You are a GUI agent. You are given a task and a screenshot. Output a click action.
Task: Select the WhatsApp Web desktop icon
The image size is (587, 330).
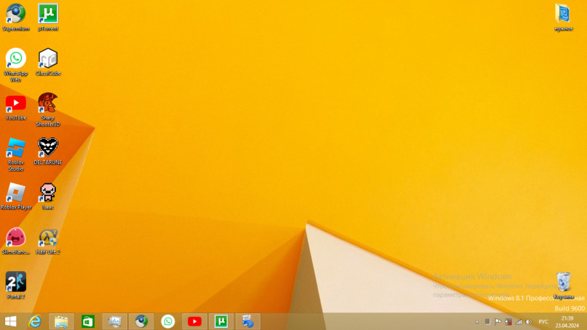tap(16, 65)
